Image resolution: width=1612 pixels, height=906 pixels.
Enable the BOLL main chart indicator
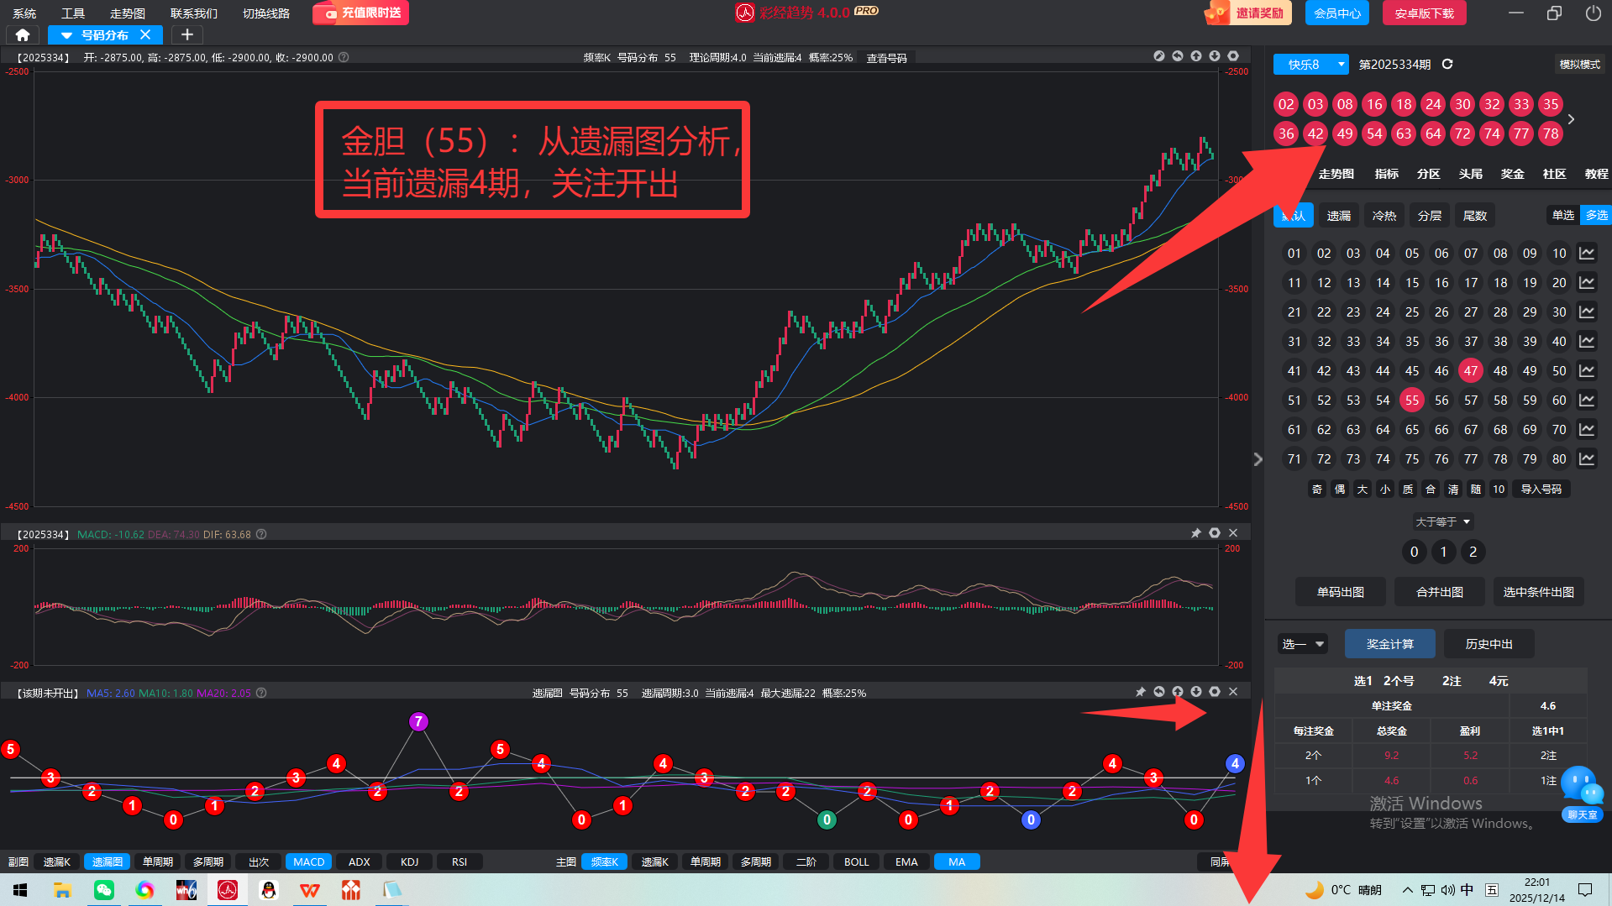click(x=856, y=861)
